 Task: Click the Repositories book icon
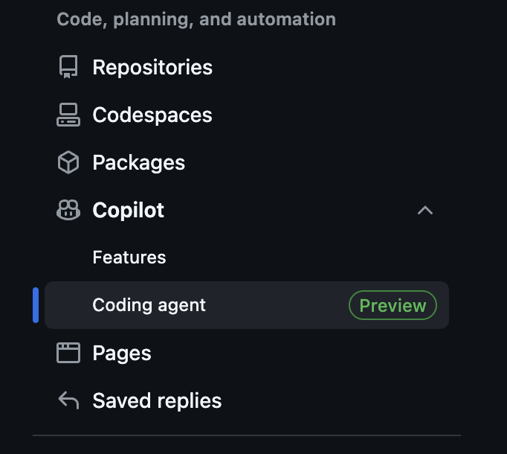[68, 68]
